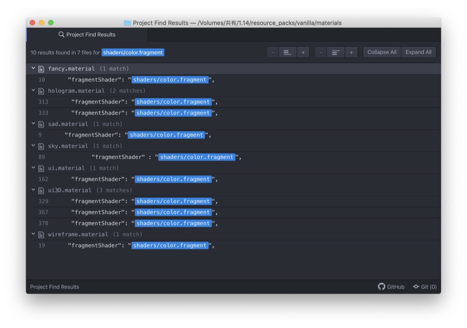This screenshot has height=328, width=467.
Task: Increase trailing context lines with plus
Action: coord(351,52)
